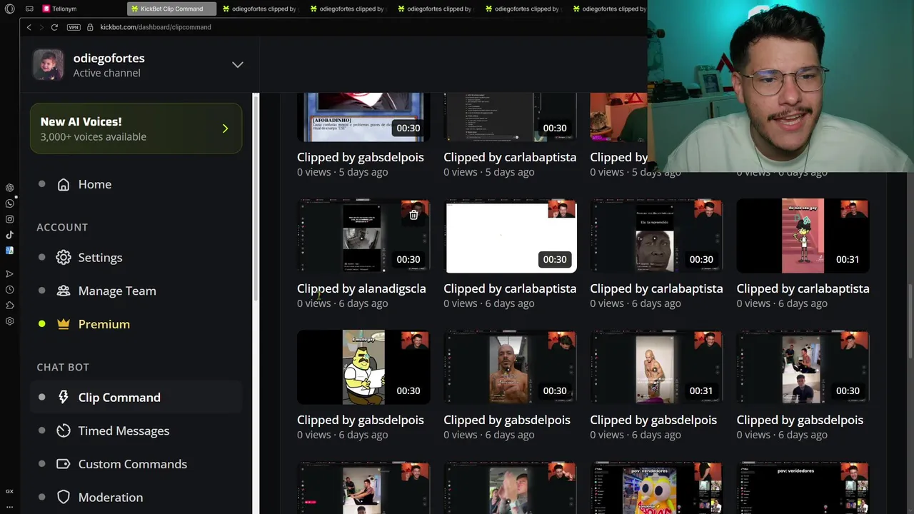This screenshot has height=514, width=914.
Task: Open Custom Commands page
Action: [x=132, y=464]
